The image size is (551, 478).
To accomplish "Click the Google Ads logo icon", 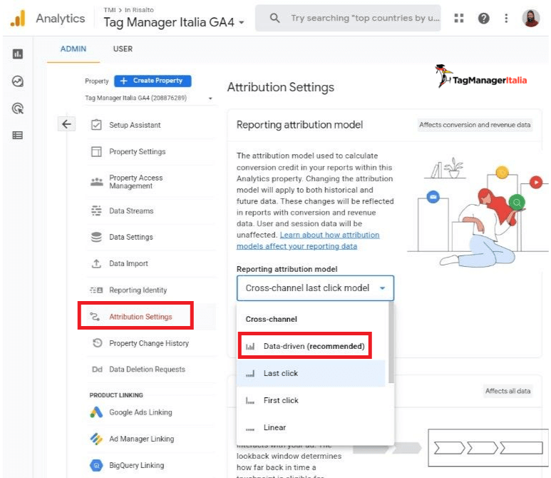I will point(96,412).
